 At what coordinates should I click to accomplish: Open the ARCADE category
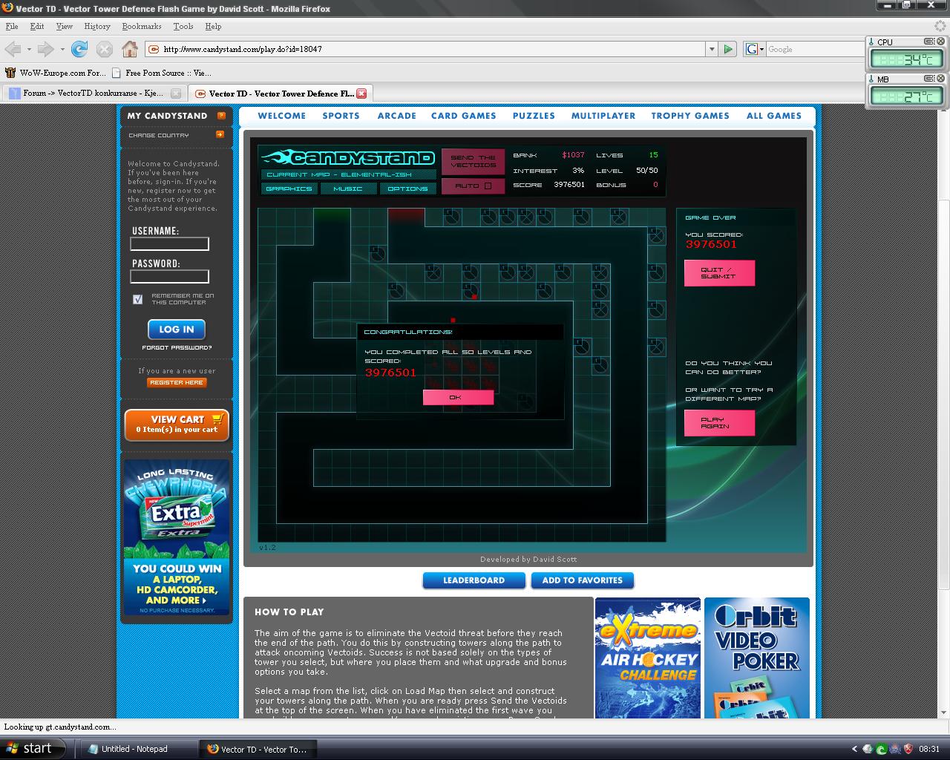pyautogui.click(x=396, y=116)
